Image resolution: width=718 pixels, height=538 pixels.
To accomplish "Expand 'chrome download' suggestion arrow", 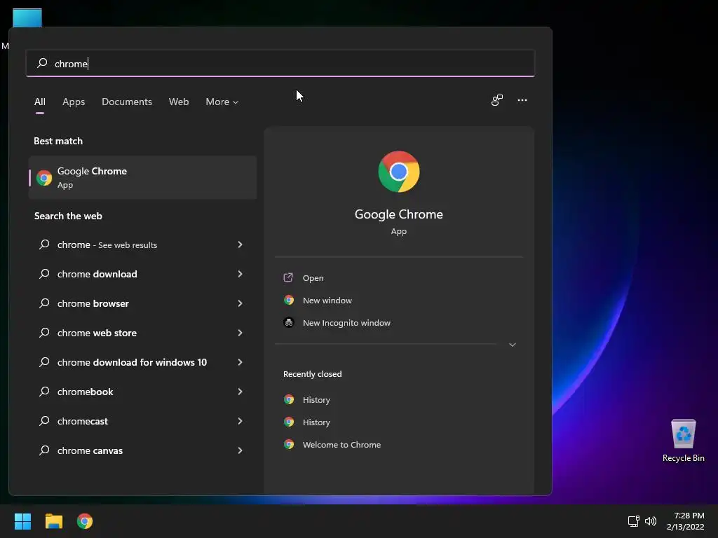I will point(240,274).
